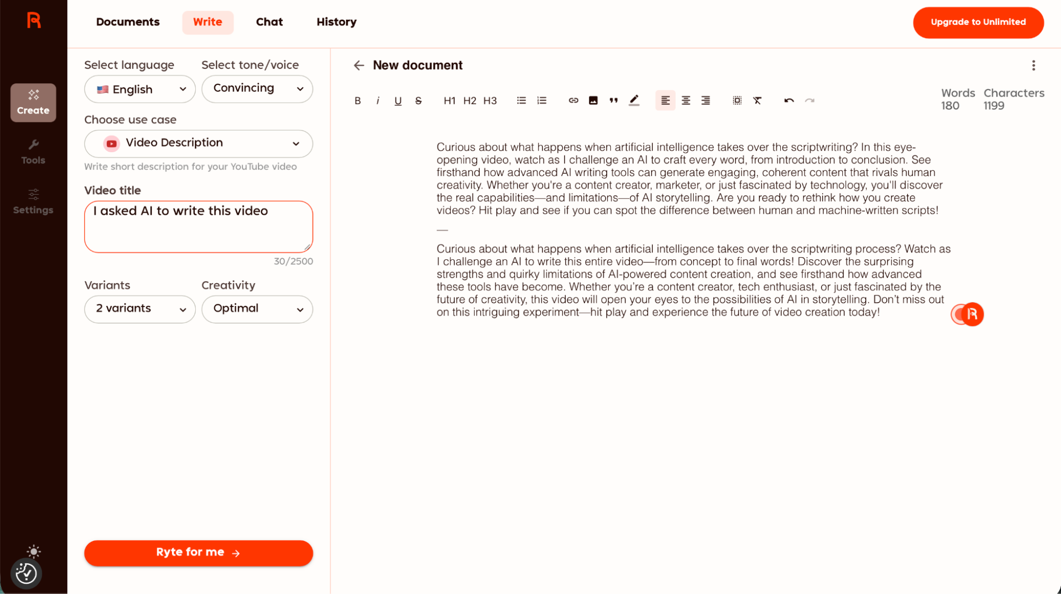Open the Tools panel in the sidebar
This screenshot has width=1061, height=594.
pyautogui.click(x=33, y=151)
